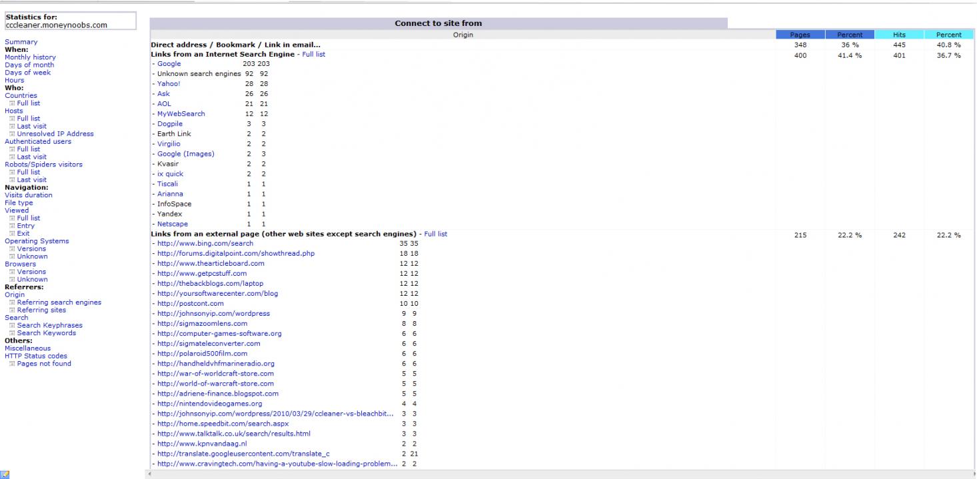Click the page icon beside Pages not found
The image size is (977, 479).
(x=12, y=364)
